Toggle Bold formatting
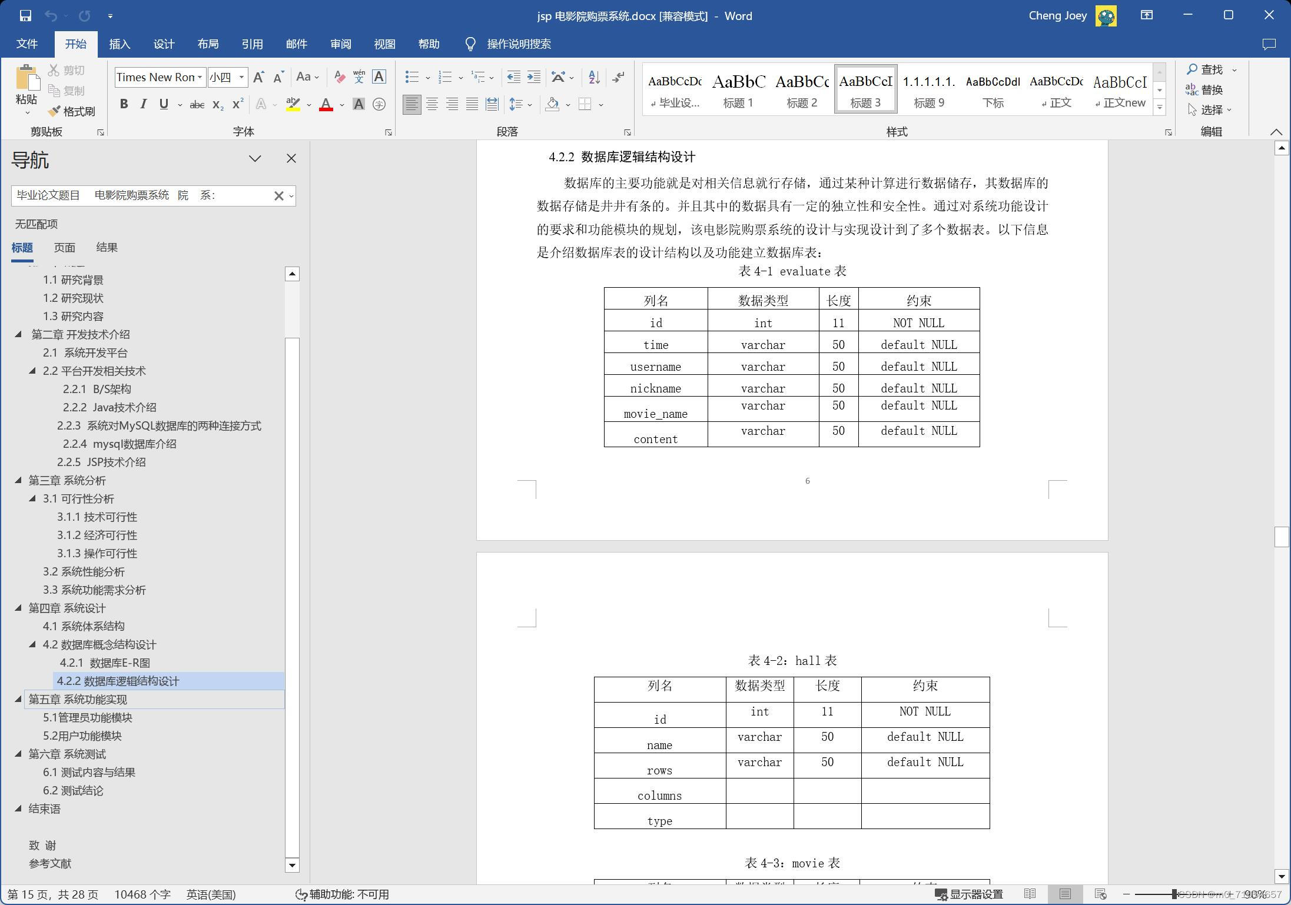This screenshot has height=905, width=1291. pyautogui.click(x=124, y=104)
